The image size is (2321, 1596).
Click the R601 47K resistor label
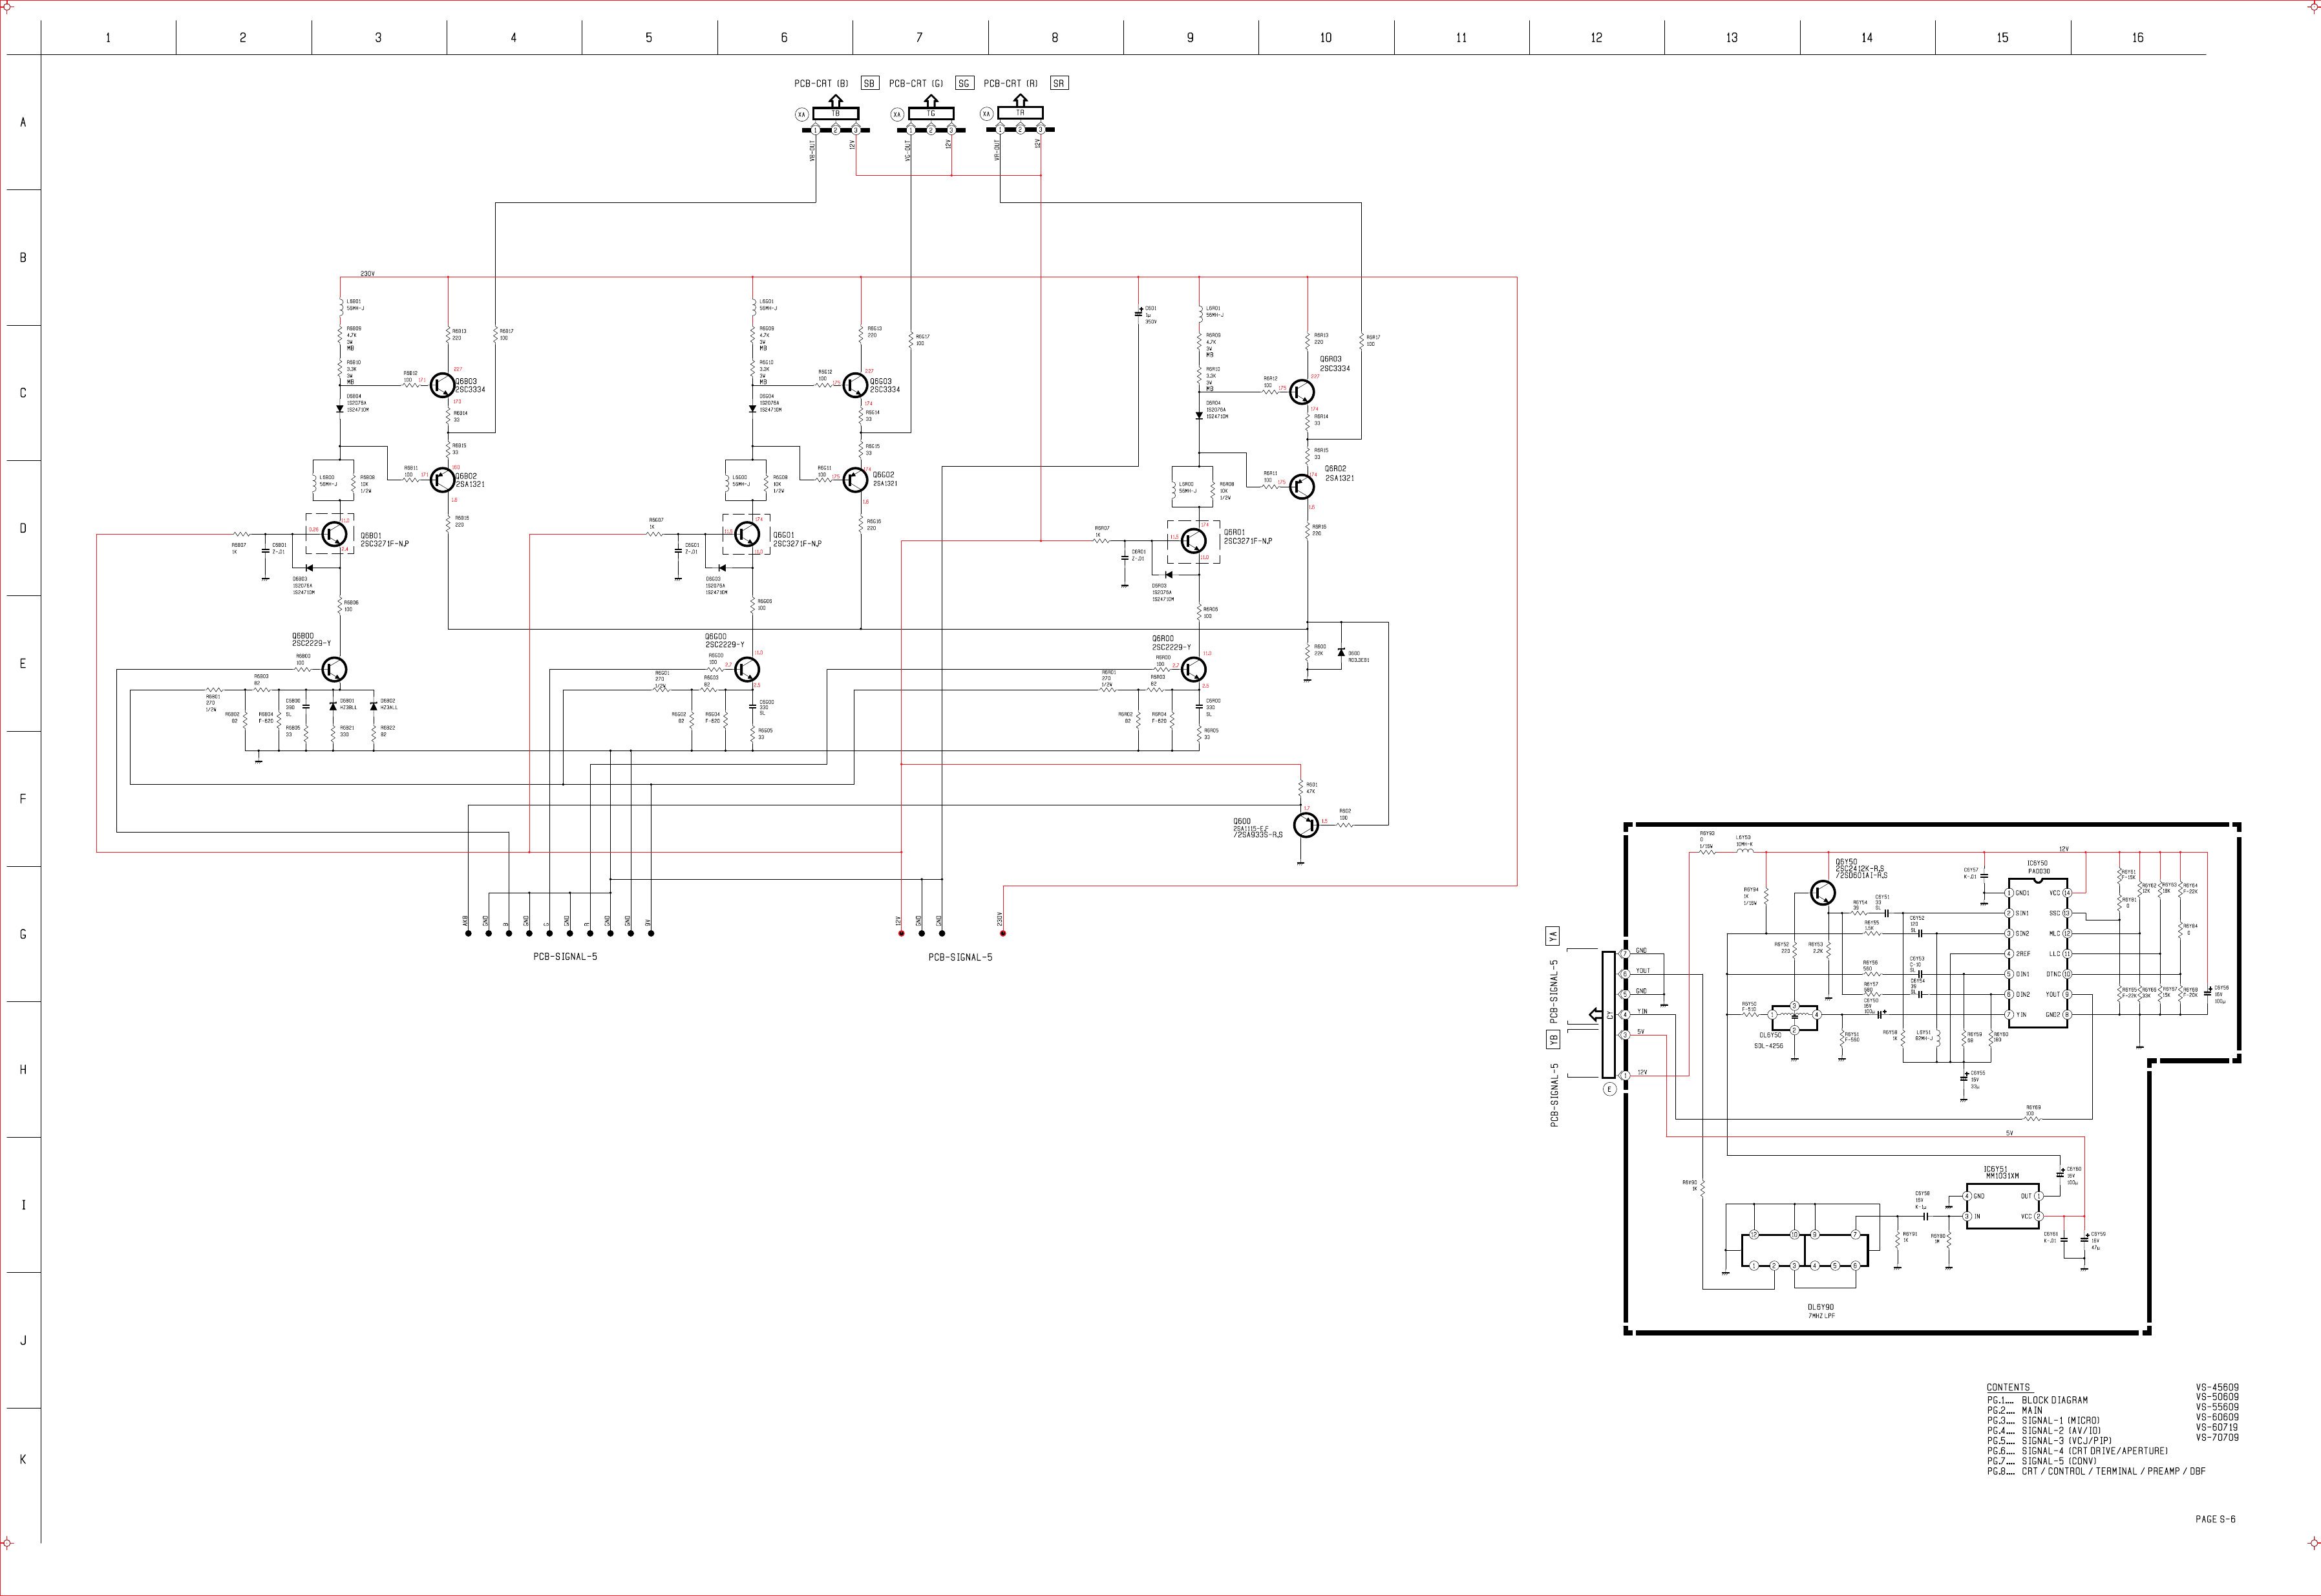(x=1311, y=788)
